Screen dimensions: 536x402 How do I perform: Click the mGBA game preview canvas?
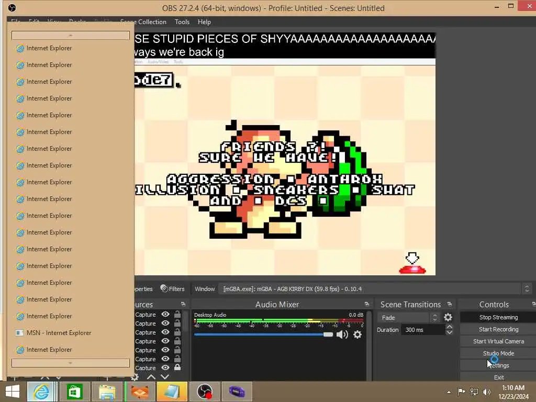(x=285, y=170)
